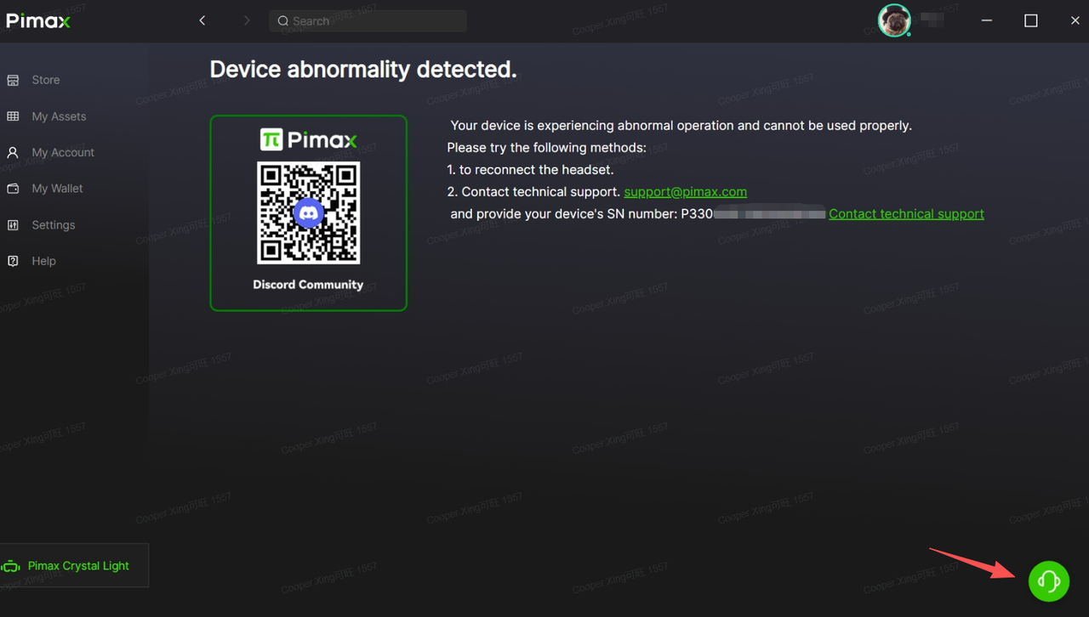The width and height of the screenshot is (1089, 617).
Task: Focus the Search input field
Action: click(x=368, y=21)
